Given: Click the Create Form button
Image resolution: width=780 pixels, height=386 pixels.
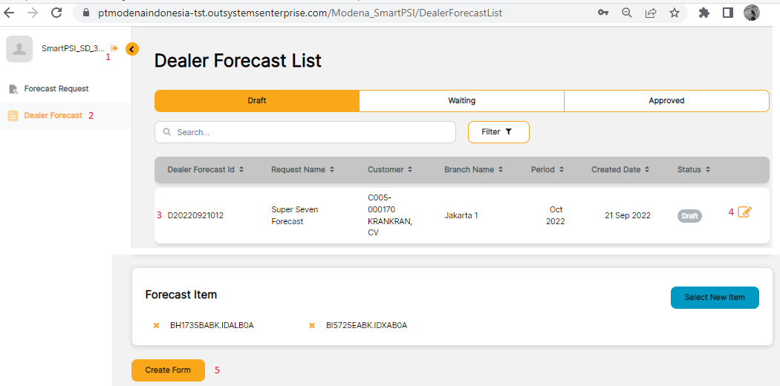Looking at the screenshot, I should (168, 370).
